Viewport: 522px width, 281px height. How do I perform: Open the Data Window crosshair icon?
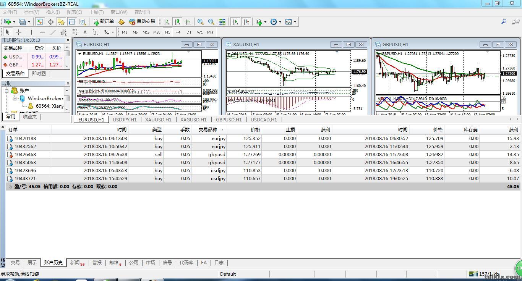click(50, 22)
